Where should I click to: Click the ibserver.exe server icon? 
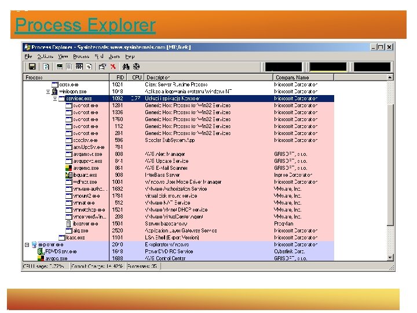click(68, 224)
